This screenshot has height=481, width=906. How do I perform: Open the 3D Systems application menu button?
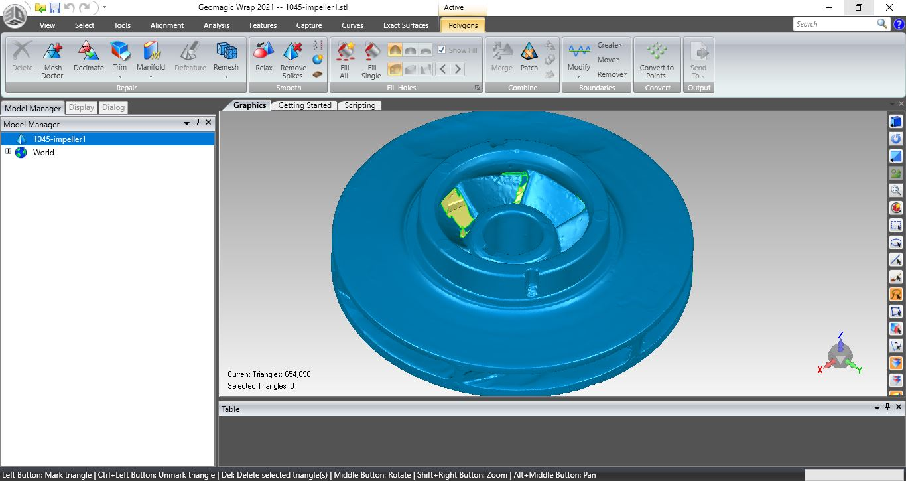pos(15,15)
